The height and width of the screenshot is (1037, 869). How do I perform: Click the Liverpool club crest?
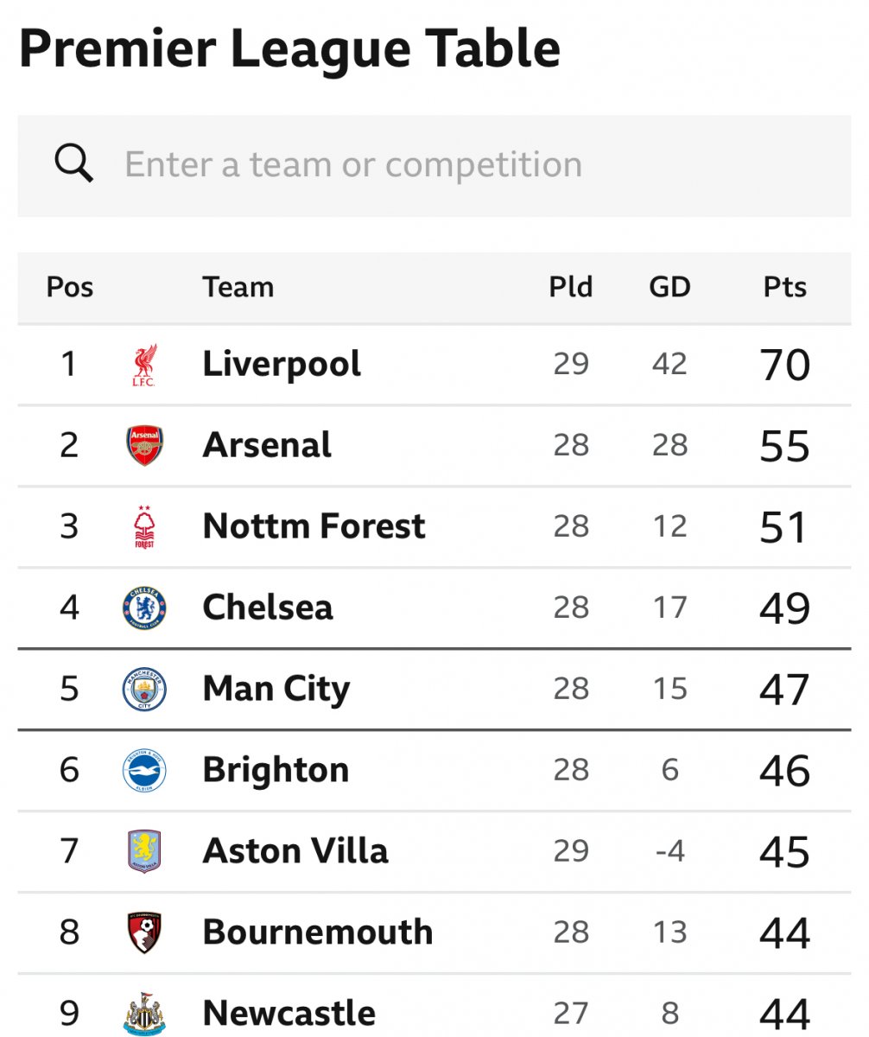(144, 365)
